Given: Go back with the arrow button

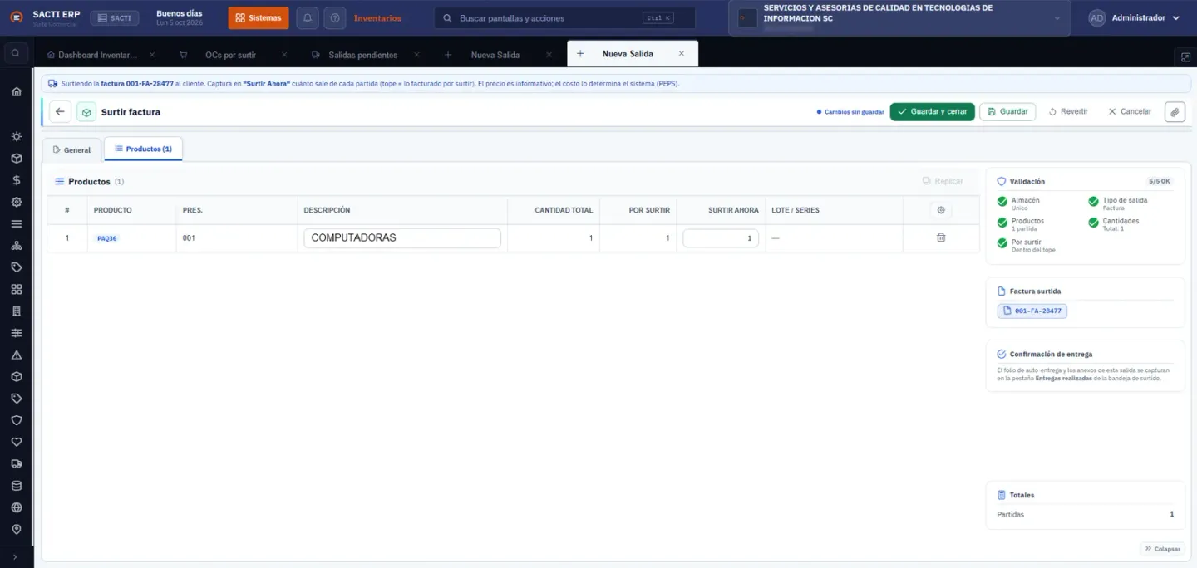Looking at the screenshot, I should tap(60, 112).
